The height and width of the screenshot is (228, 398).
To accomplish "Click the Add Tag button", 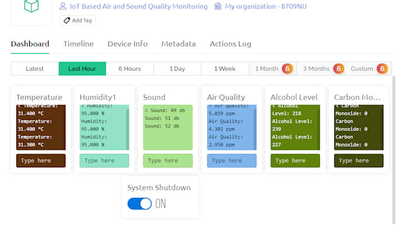I will click(78, 20).
